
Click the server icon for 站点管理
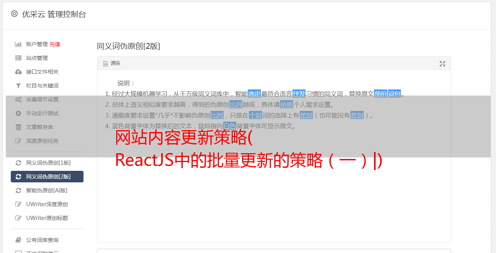18,58
